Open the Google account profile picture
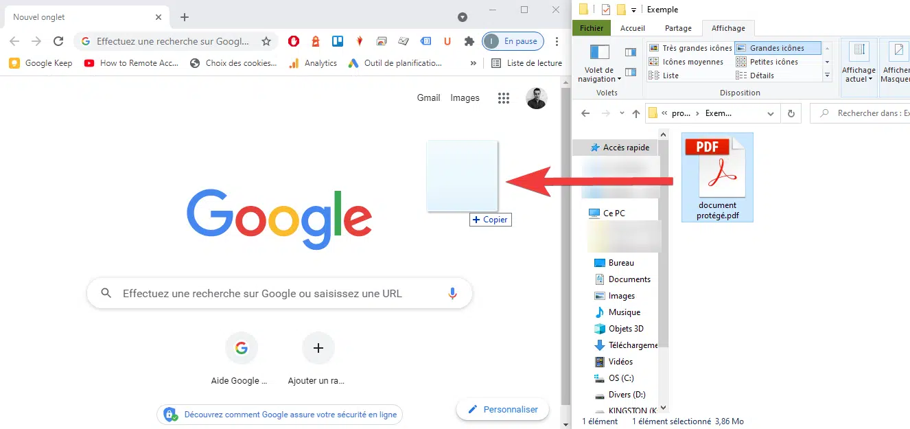The width and height of the screenshot is (910, 429). [x=537, y=98]
